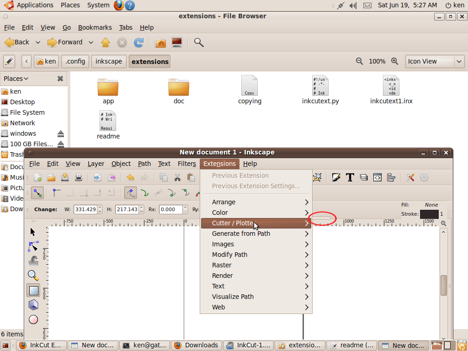Screen dimensions: 468x351
Task: Open the Text and Font dialog
Action: coord(350,177)
